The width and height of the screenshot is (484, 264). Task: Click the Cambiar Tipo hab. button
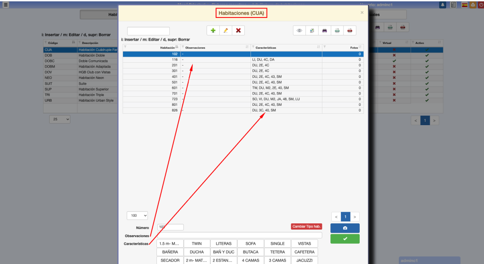click(307, 227)
